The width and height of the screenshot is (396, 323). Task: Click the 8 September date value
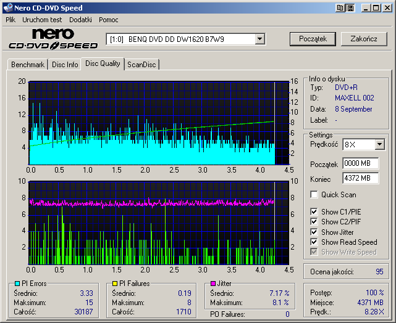[x=353, y=109]
